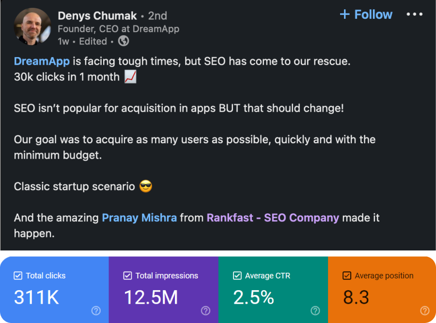
Task: Open Pranay Mishra's profile link
Action: tap(139, 218)
